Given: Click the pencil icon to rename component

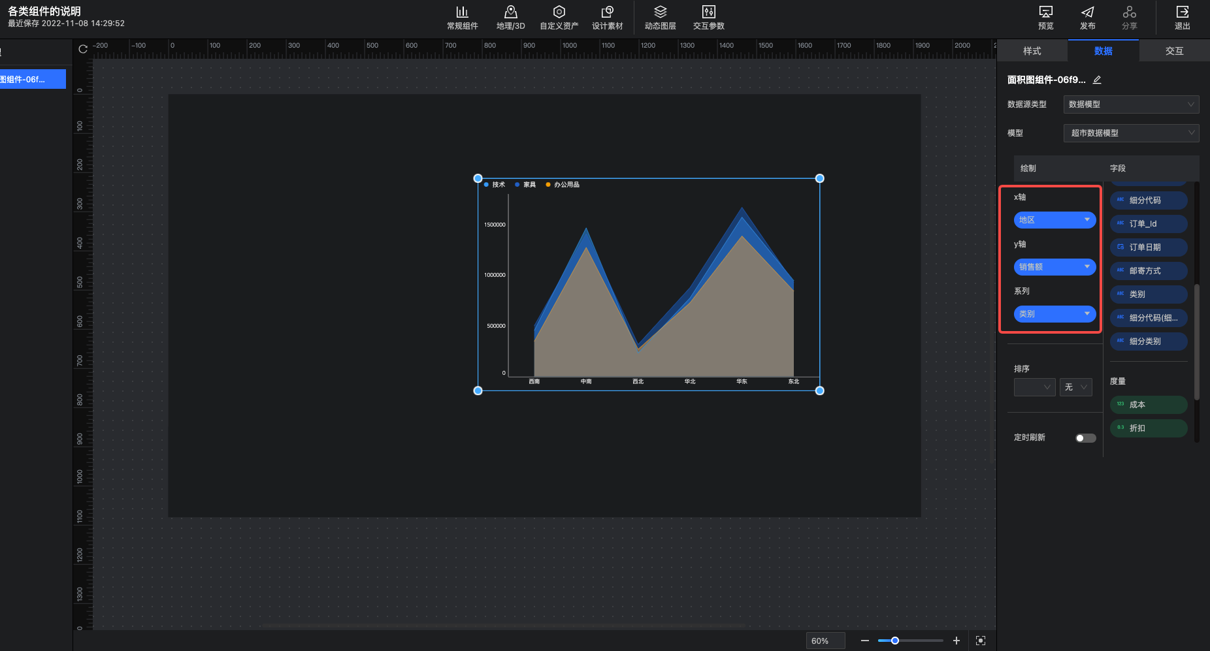Looking at the screenshot, I should 1097,80.
